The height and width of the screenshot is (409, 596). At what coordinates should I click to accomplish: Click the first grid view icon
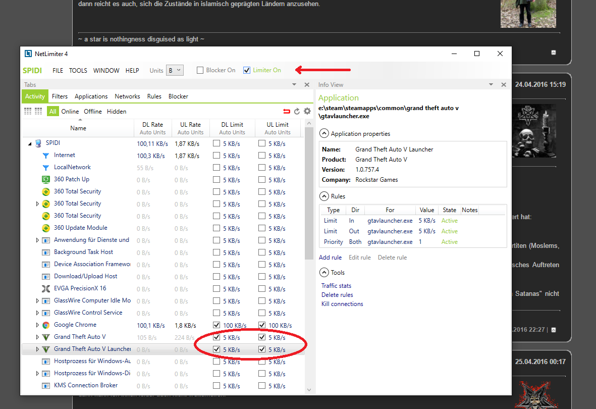click(x=28, y=112)
